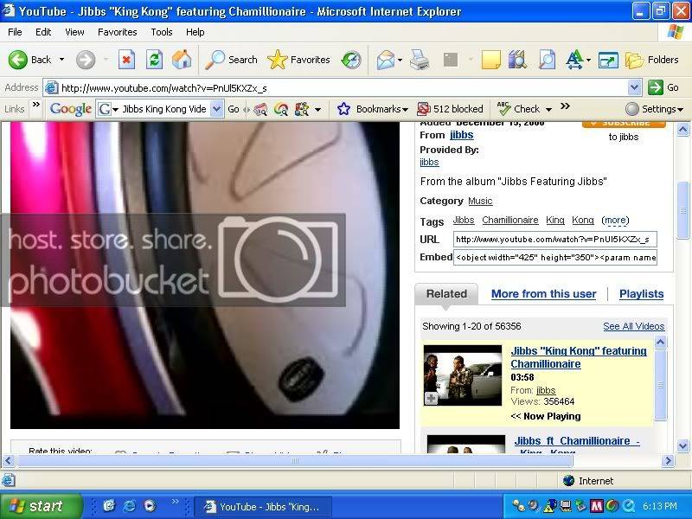692x519 pixels.
Task: Click the Print Preview magnifier page icon
Action: [548, 60]
